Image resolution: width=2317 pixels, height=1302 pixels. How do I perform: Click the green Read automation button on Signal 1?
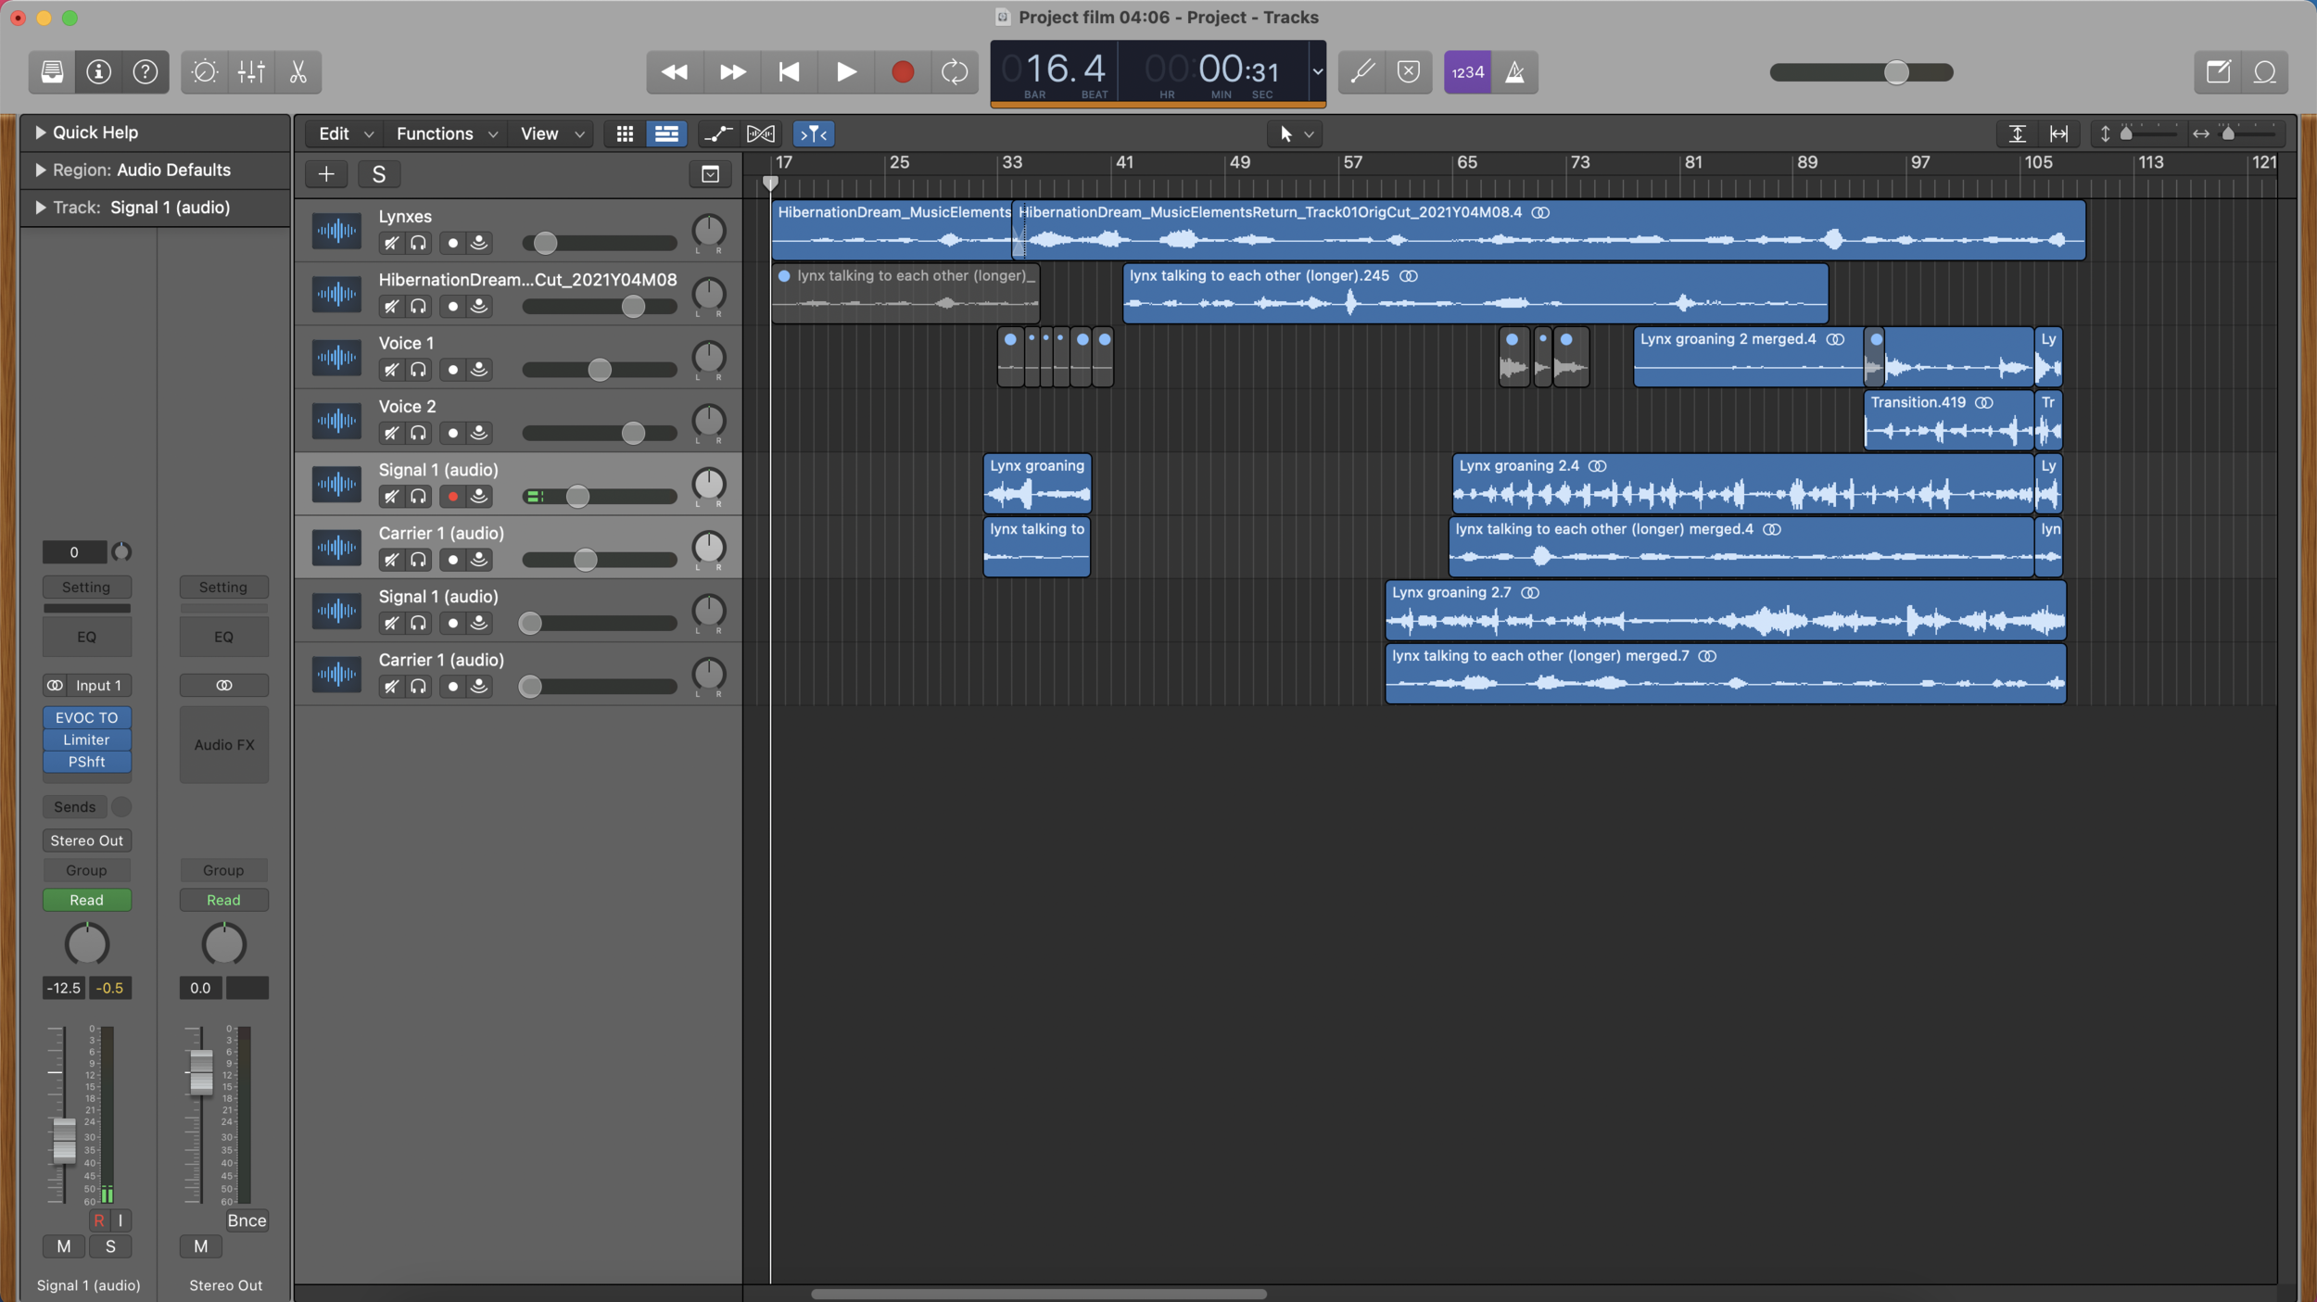86,900
